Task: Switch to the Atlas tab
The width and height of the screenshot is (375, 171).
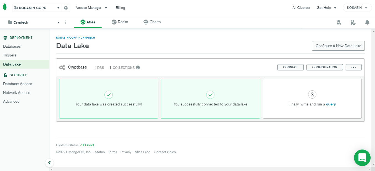Action: coord(88,22)
